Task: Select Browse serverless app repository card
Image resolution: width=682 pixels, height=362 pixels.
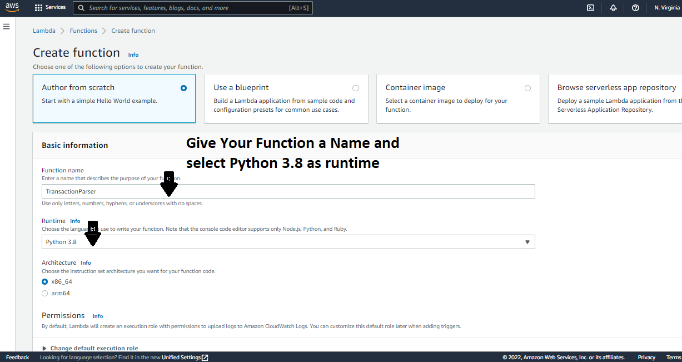Action: click(615, 98)
